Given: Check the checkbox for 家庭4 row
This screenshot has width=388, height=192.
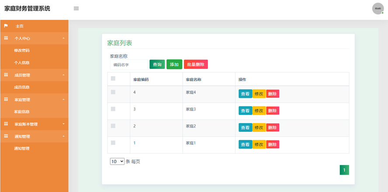Looking at the screenshot, I should pos(113,92).
